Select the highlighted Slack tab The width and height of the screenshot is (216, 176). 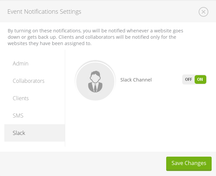tap(19, 133)
